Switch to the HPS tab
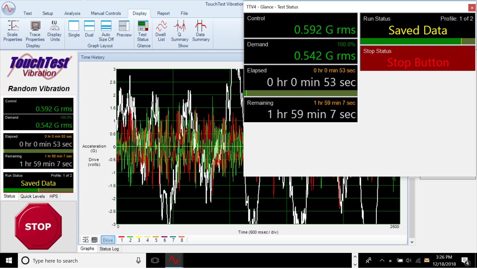Viewport: 477px width, 269px height. 54,196
